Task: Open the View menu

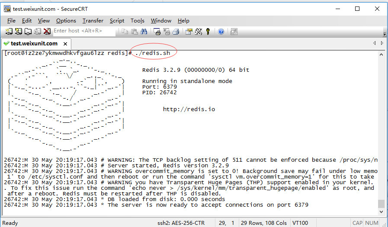Action: (44, 21)
